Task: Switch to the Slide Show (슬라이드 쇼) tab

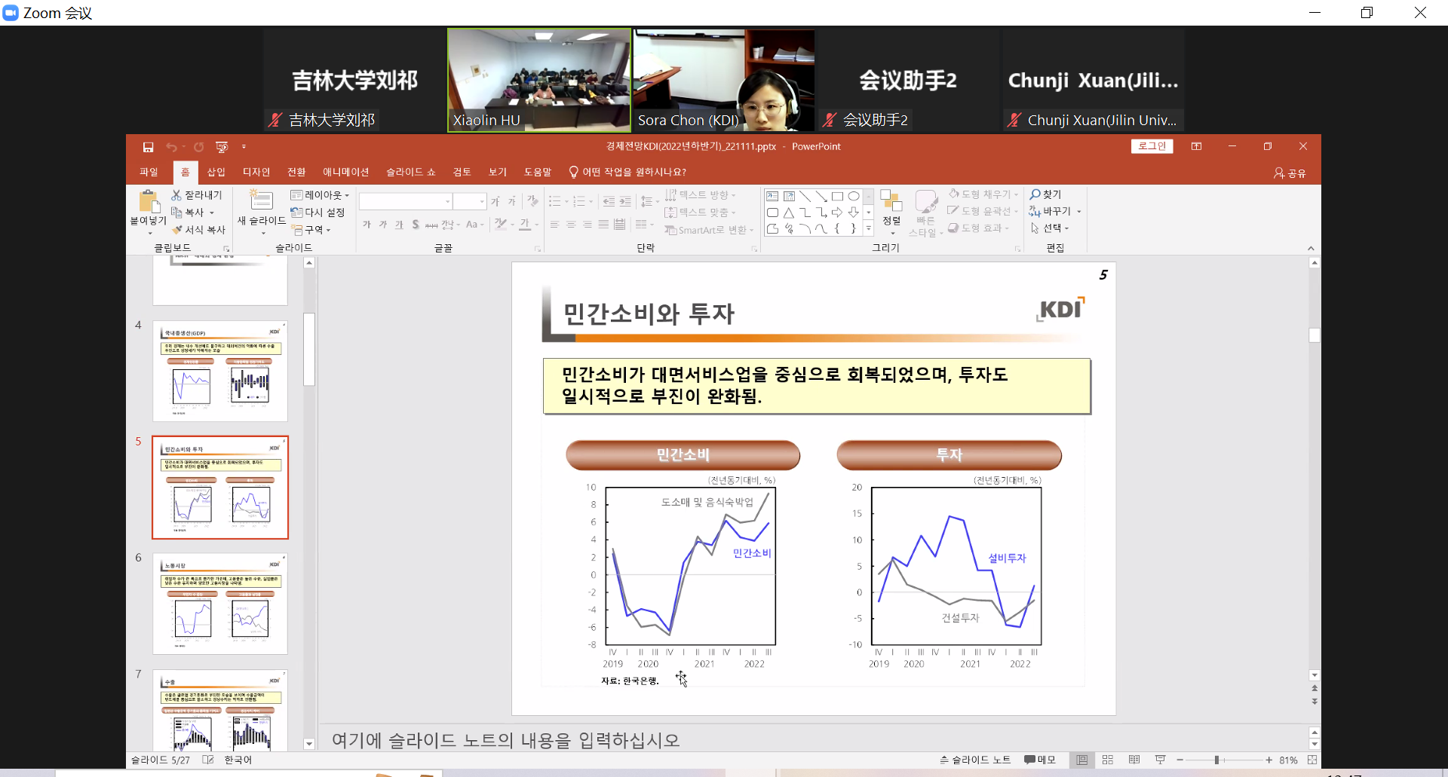Action: pos(410,173)
